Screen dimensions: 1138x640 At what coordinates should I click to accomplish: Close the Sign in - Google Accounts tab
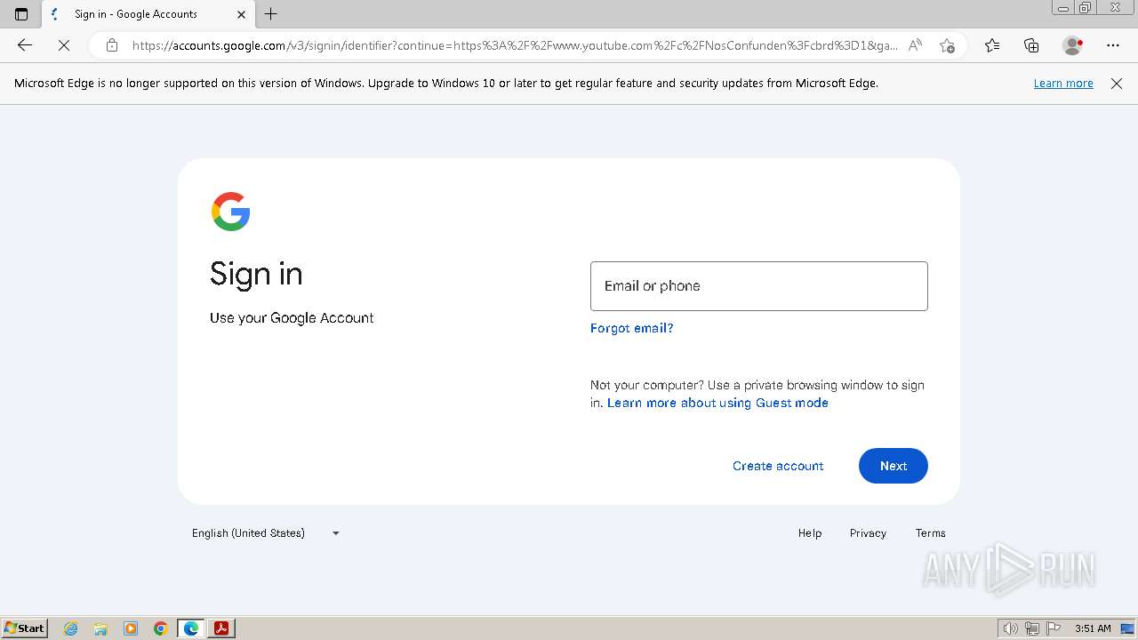tap(241, 14)
